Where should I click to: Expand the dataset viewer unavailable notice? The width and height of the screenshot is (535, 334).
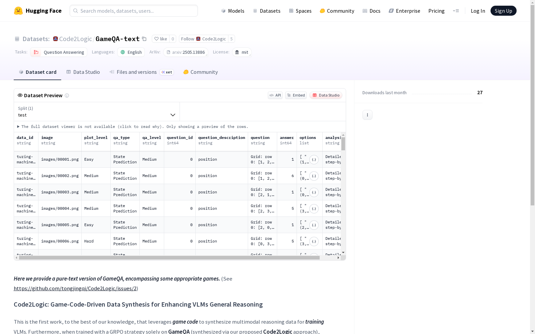click(133, 127)
